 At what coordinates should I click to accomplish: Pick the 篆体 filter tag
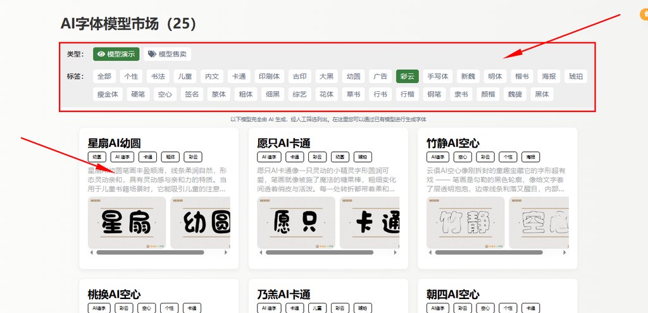tap(218, 94)
